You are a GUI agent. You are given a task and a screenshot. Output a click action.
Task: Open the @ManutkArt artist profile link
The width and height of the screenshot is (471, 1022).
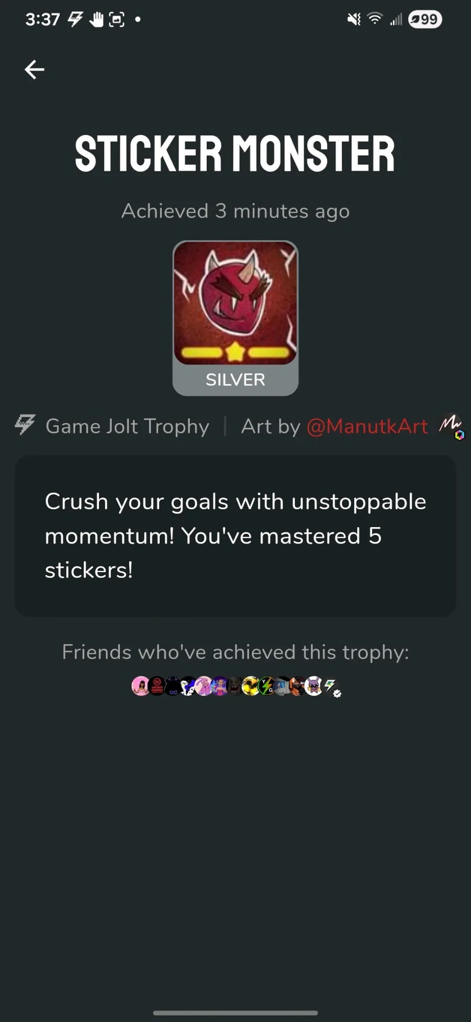(367, 426)
